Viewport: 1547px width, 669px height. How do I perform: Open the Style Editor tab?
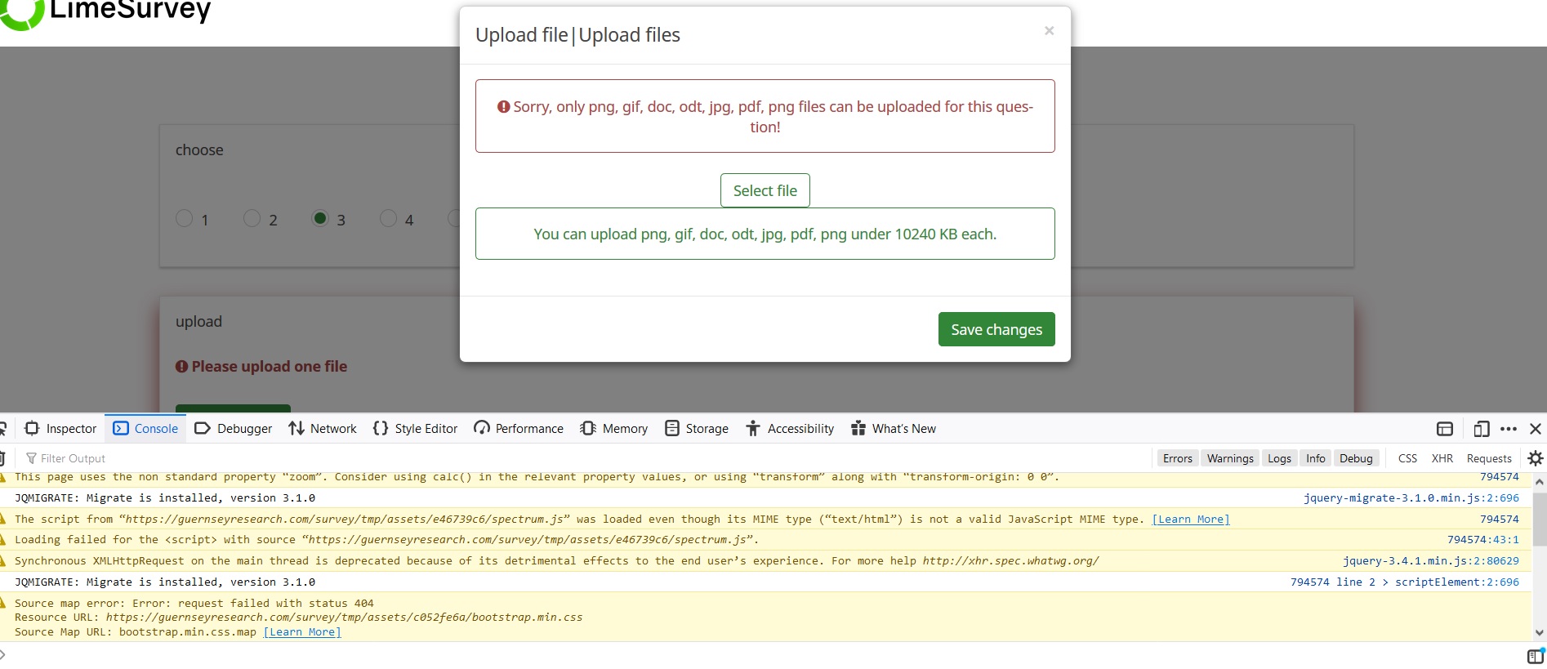point(415,429)
